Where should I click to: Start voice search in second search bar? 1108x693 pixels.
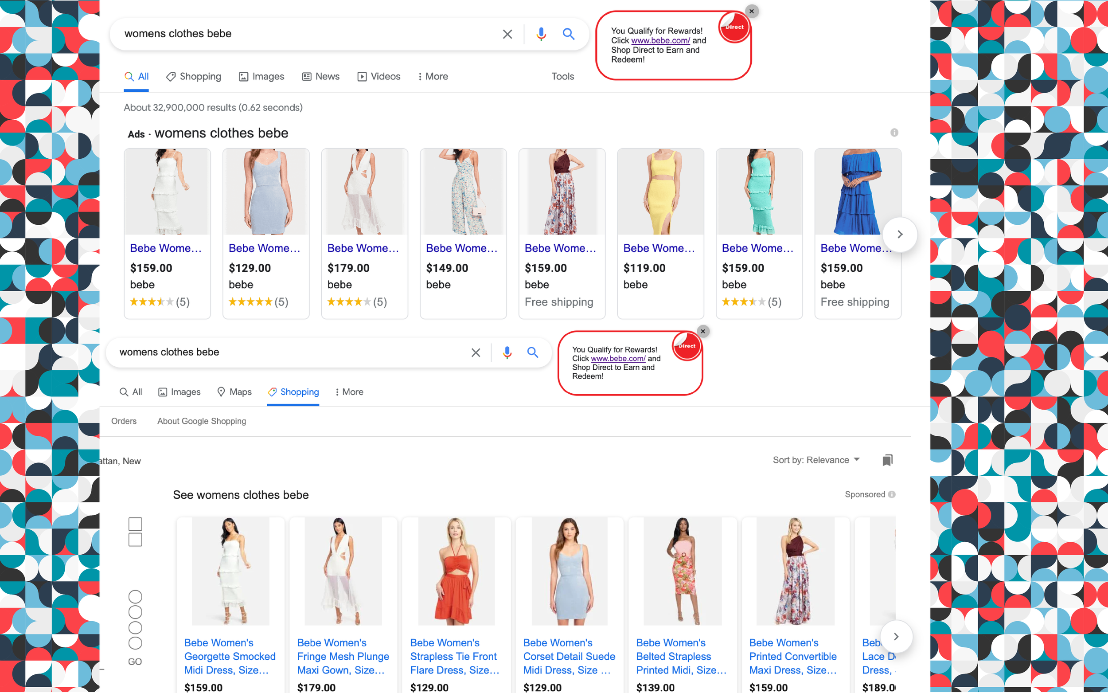507,352
